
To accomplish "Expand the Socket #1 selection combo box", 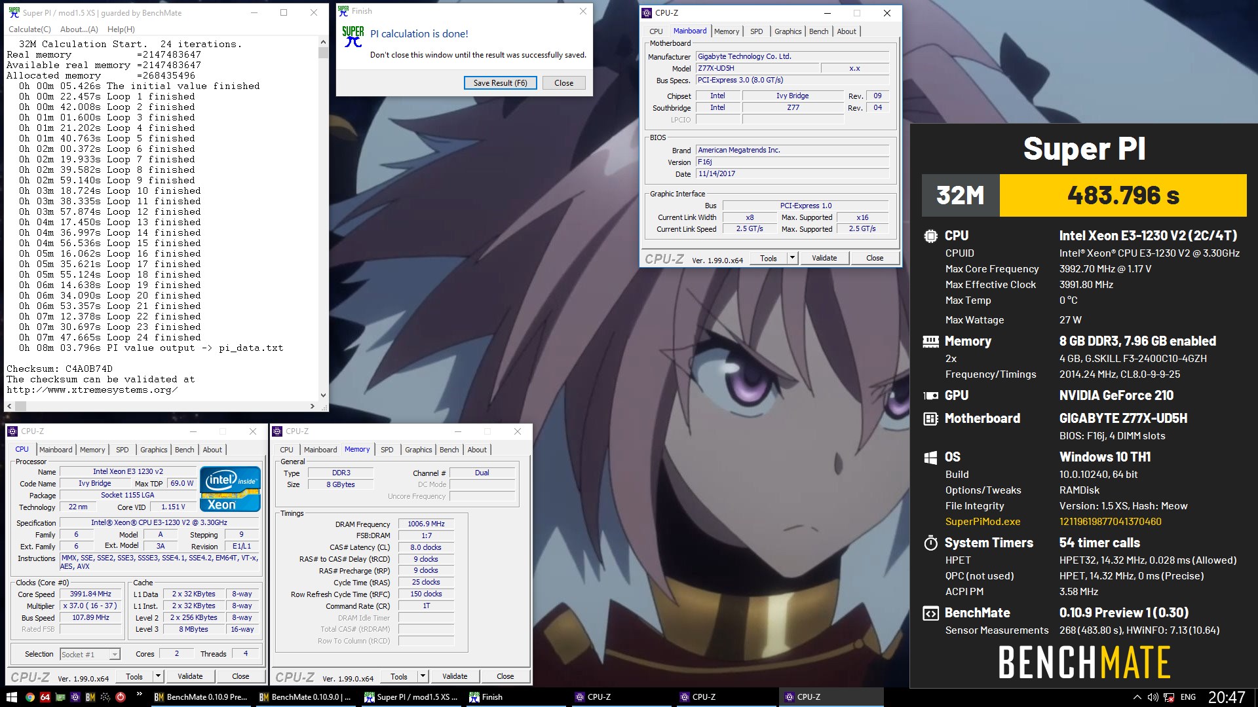I will 115,654.
